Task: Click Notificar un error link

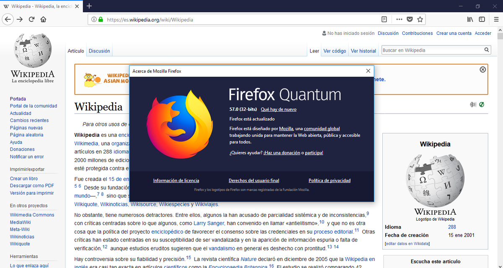Action: click(x=27, y=157)
